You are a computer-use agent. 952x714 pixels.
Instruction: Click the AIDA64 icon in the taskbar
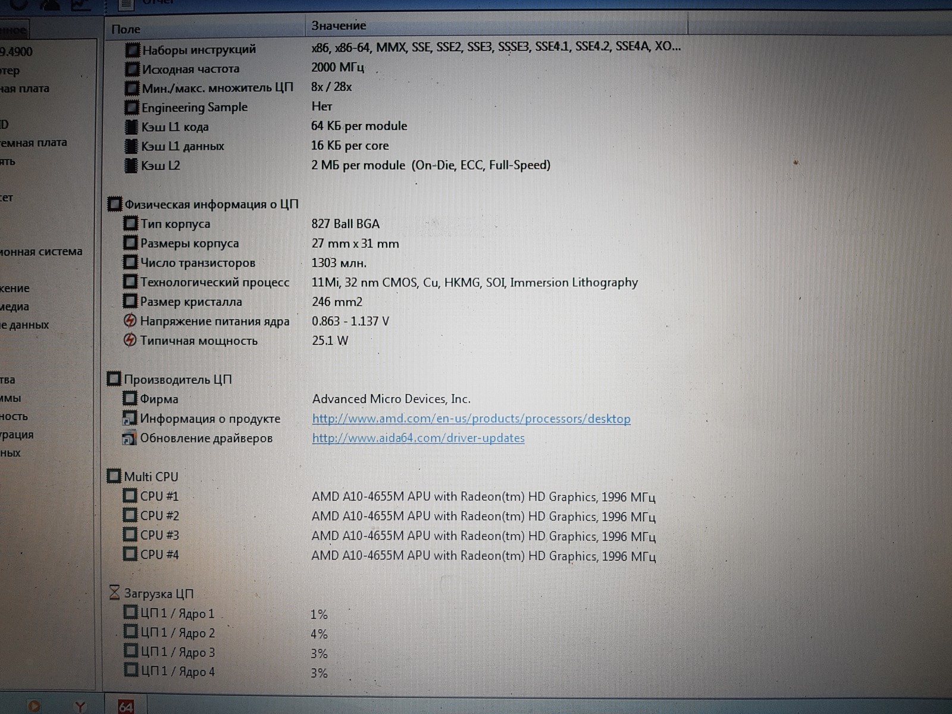pyautogui.click(x=126, y=706)
